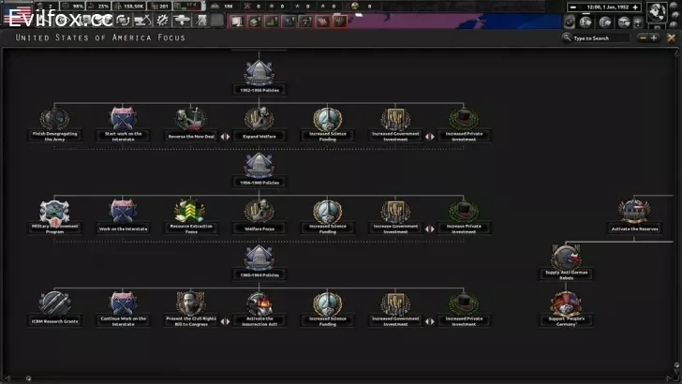The width and height of the screenshot is (682, 384).
Task: Click the Start work on the Interstate focus
Action: point(122,121)
